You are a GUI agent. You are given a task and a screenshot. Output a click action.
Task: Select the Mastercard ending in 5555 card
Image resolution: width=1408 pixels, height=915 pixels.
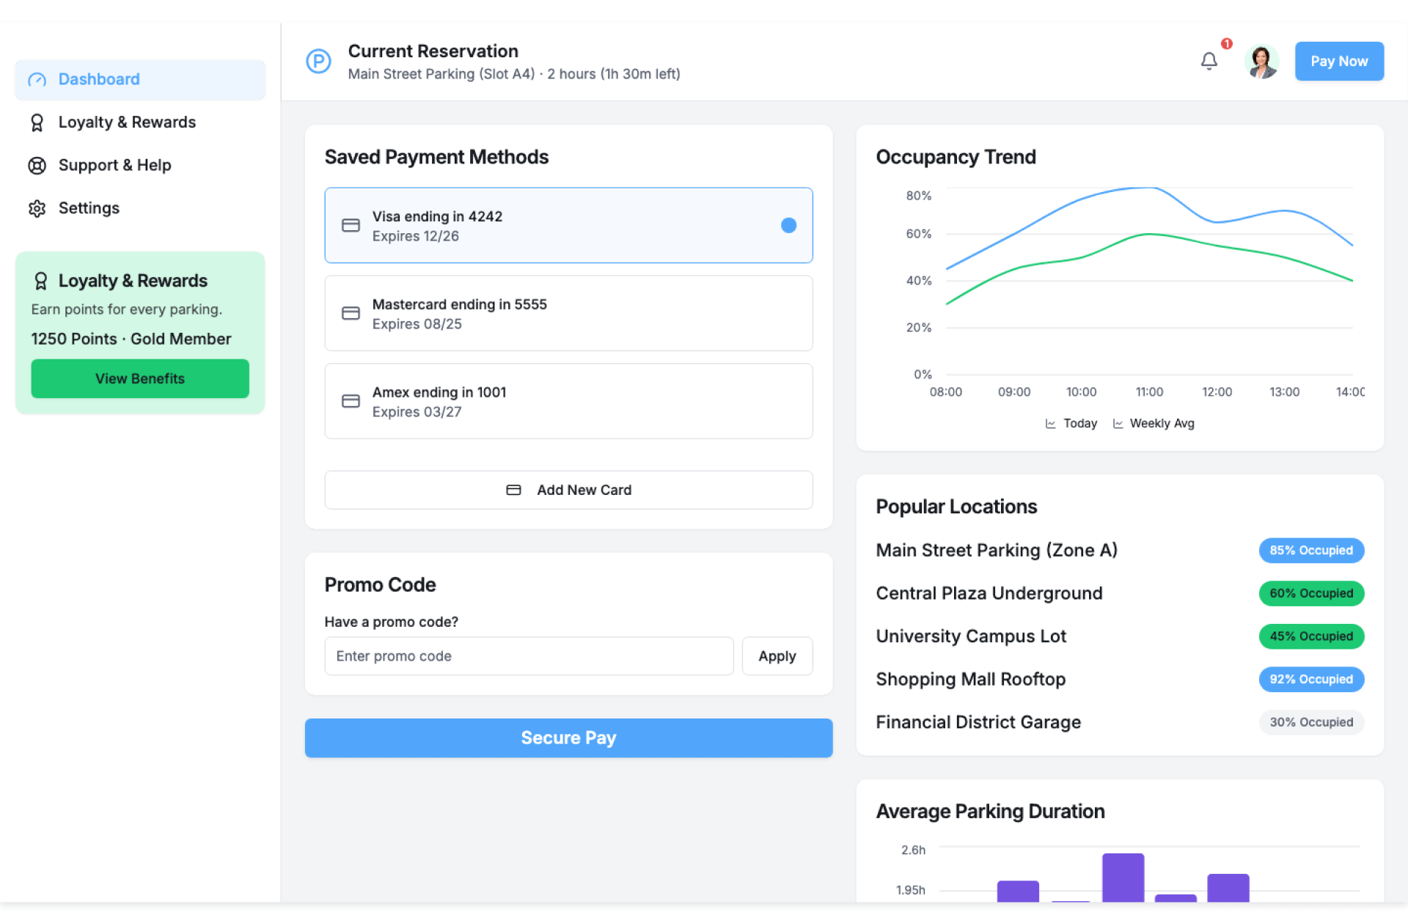tap(568, 313)
